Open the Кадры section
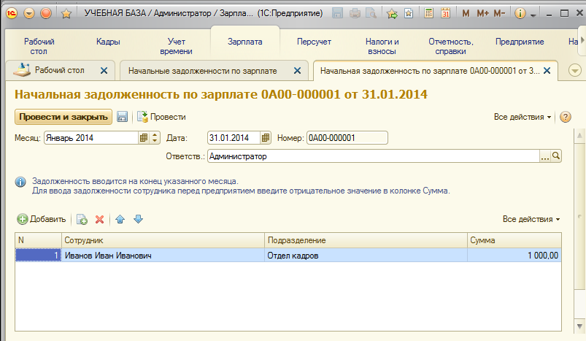The height and width of the screenshot is (341, 586). [108, 42]
